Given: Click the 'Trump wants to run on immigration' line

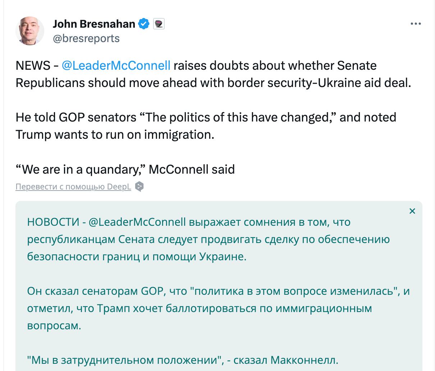Looking at the screenshot, I should 115,134.
